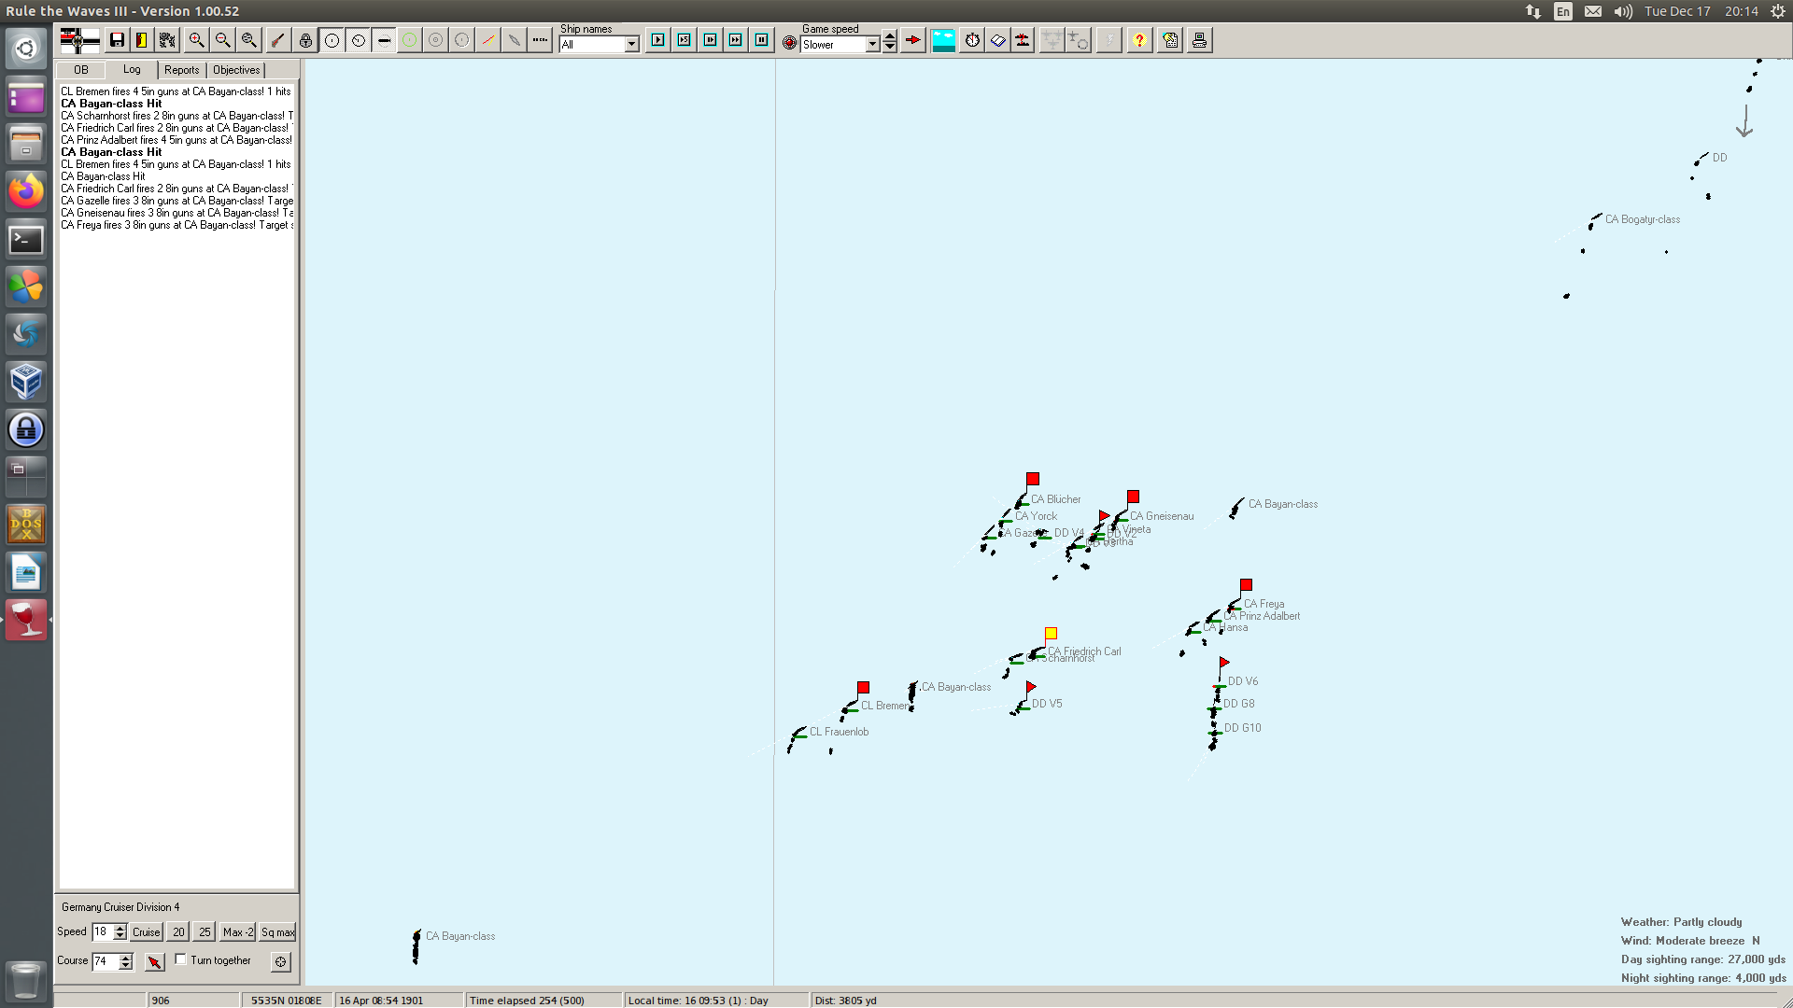The width and height of the screenshot is (1793, 1008).
Task: Click the printer icon in toolbar
Action: [1199, 40]
